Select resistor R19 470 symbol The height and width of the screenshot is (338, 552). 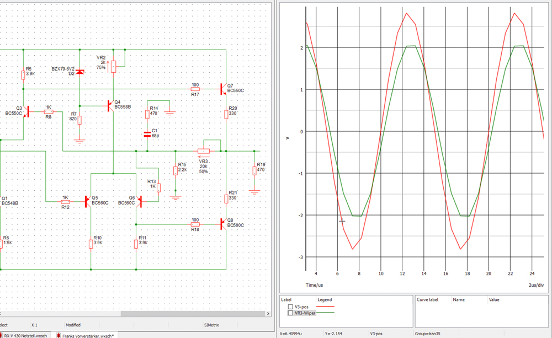point(254,170)
